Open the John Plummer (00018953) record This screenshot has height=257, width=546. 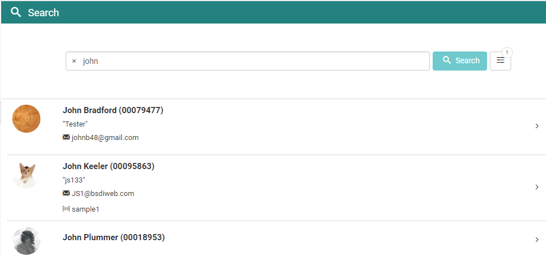[x=113, y=237]
